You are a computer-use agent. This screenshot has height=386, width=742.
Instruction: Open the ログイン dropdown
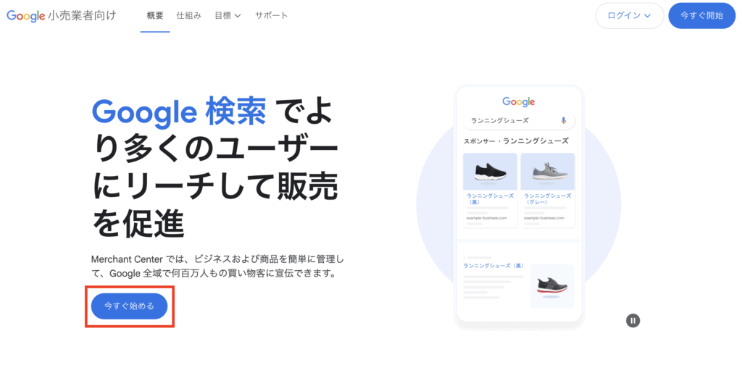[630, 16]
